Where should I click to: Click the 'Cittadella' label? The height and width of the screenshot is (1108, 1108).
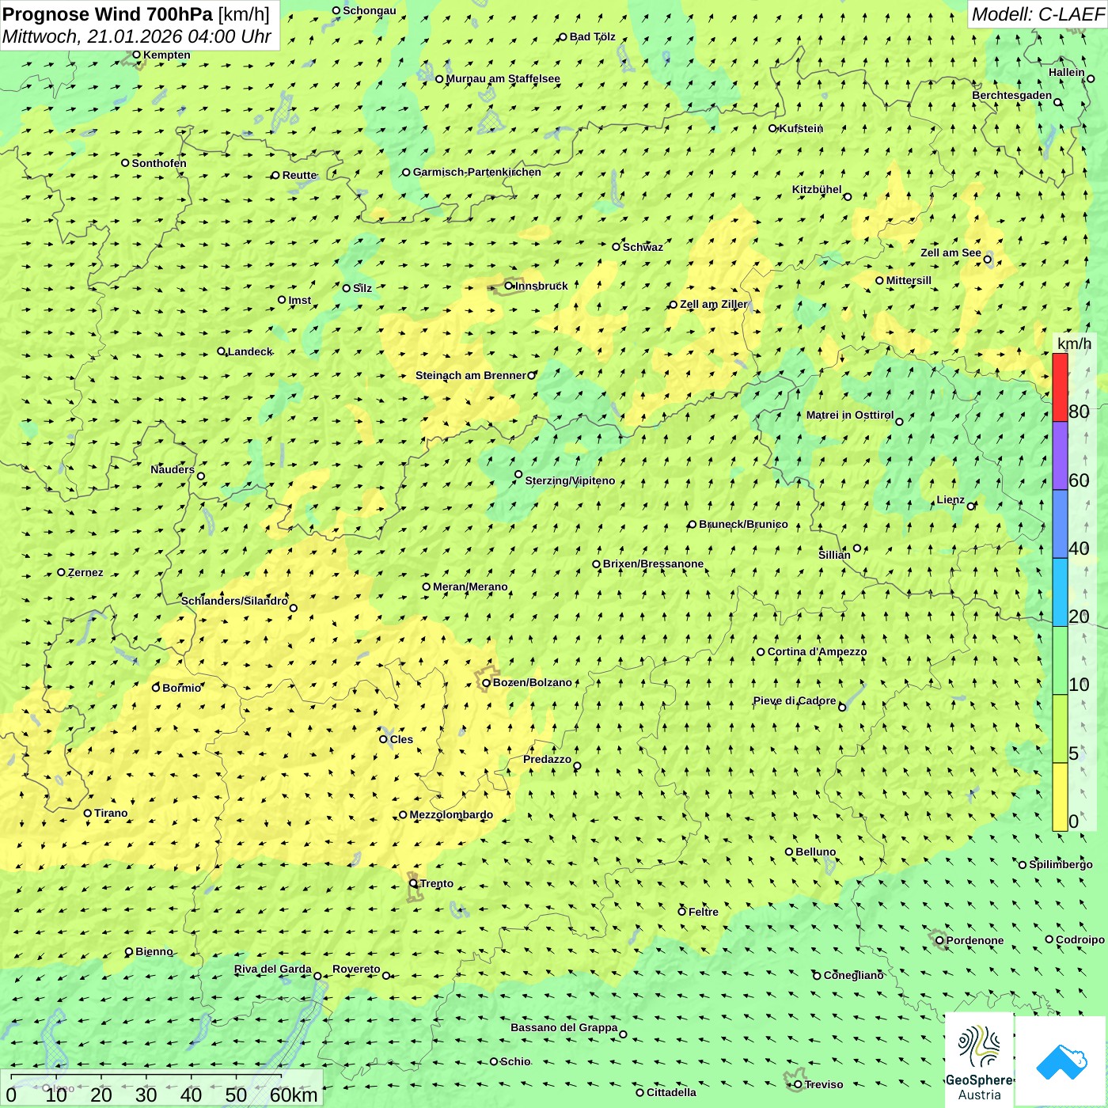(x=671, y=1092)
